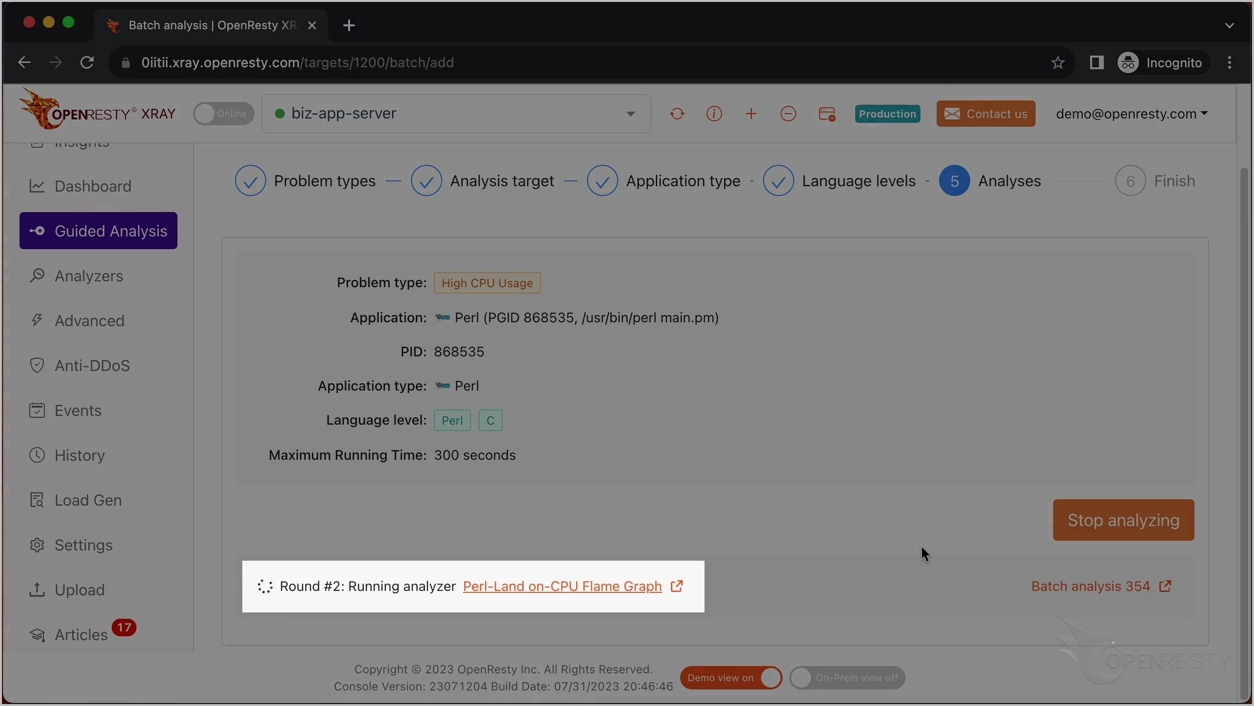Click the Load Gen icon in sidebar

coord(37,500)
